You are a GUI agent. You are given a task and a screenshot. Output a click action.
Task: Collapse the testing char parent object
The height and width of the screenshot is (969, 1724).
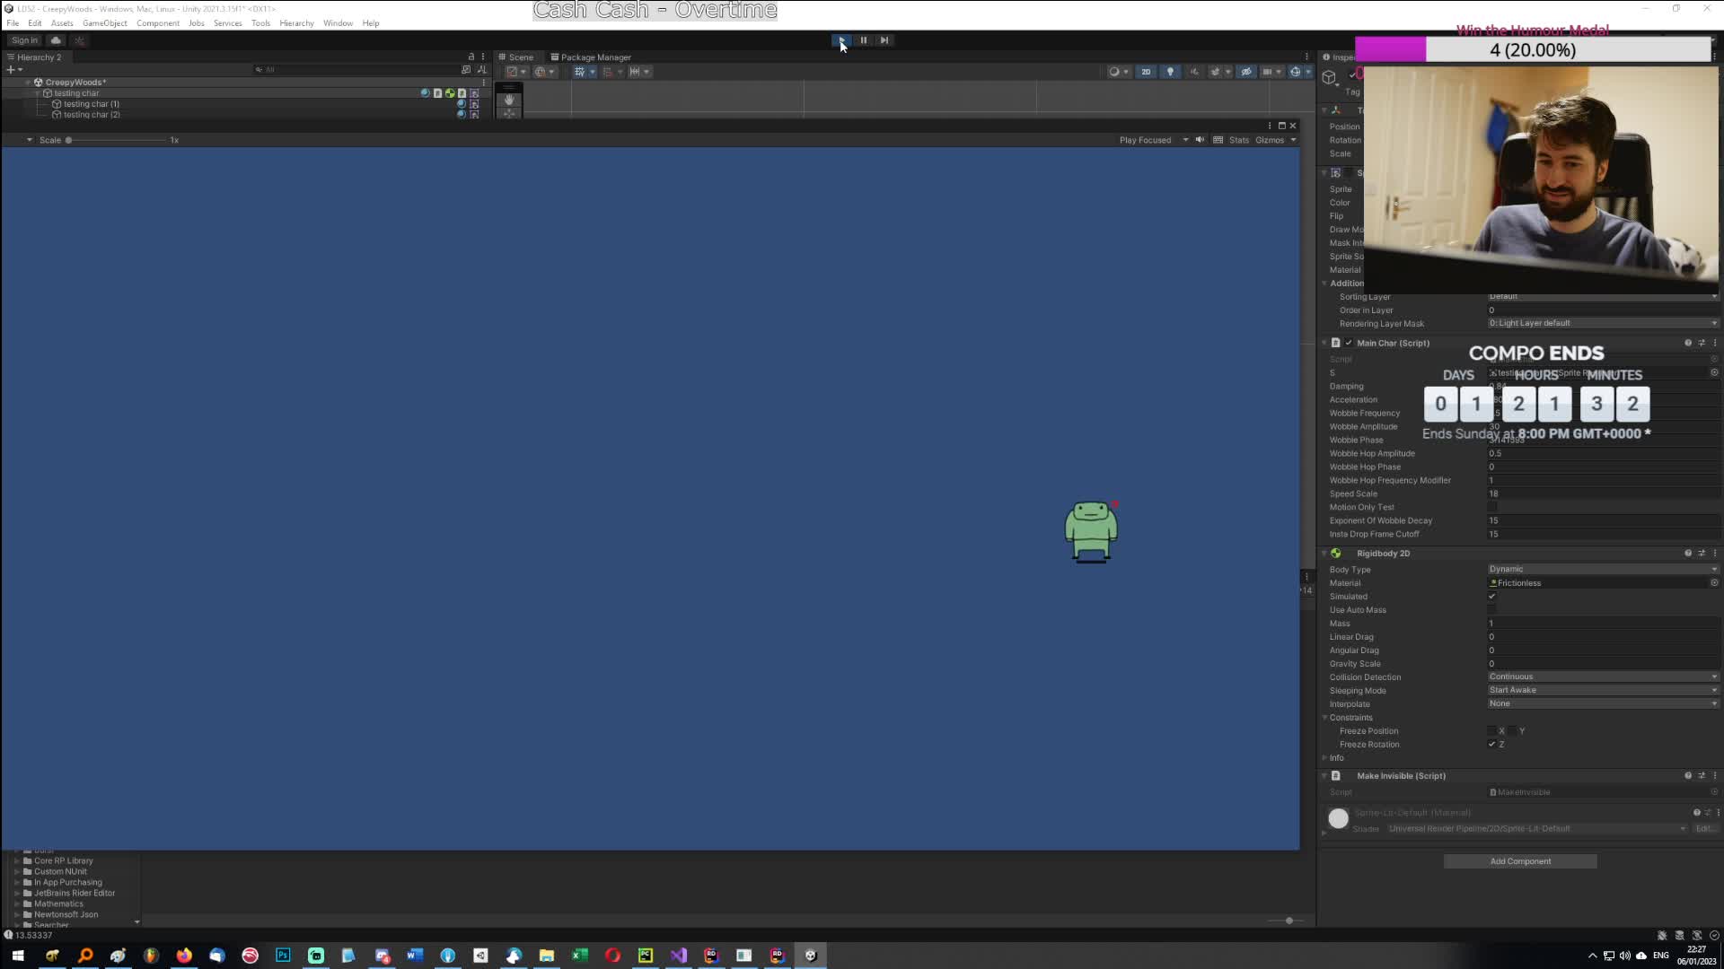(x=38, y=93)
